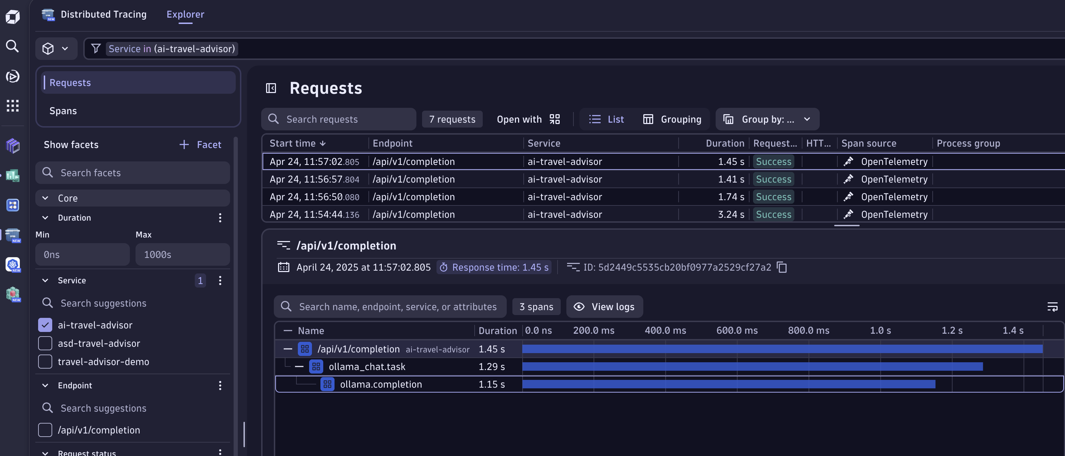
Task: Open the purple cube app in sidebar
Action: [13, 146]
